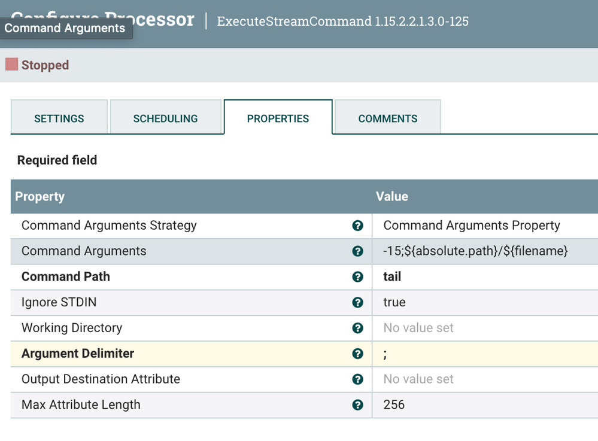Switch to the Settings tab

pyautogui.click(x=59, y=117)
